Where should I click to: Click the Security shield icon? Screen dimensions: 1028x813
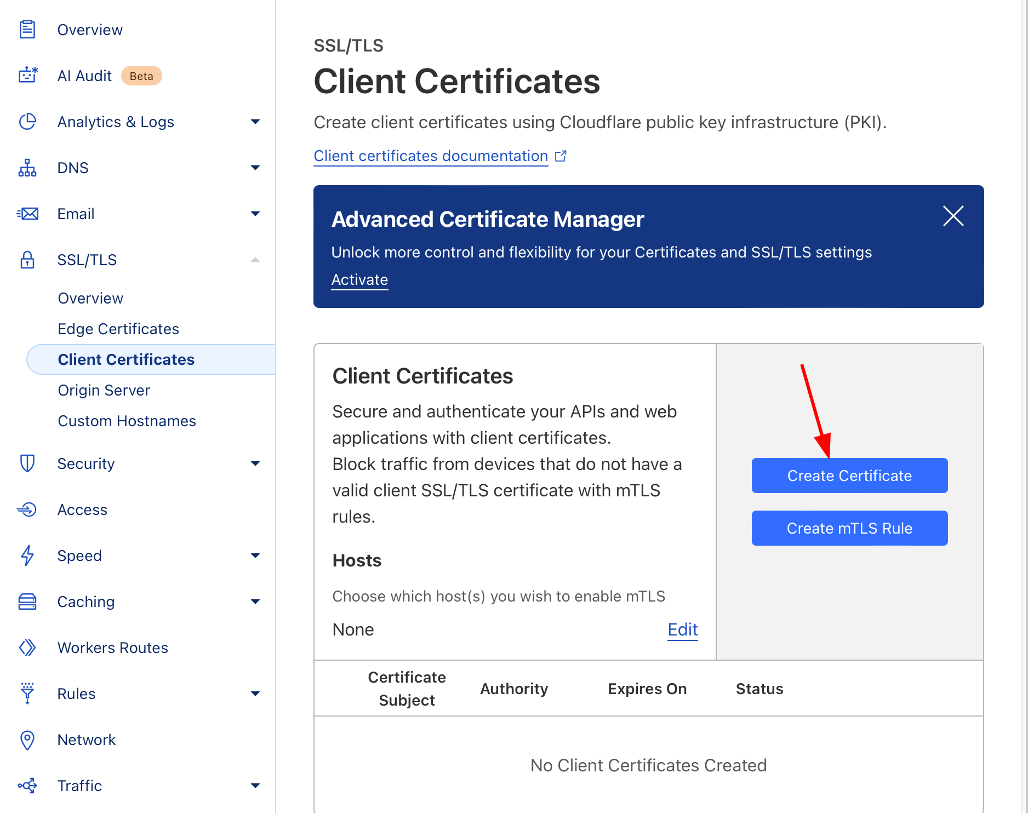coord(27,463)
